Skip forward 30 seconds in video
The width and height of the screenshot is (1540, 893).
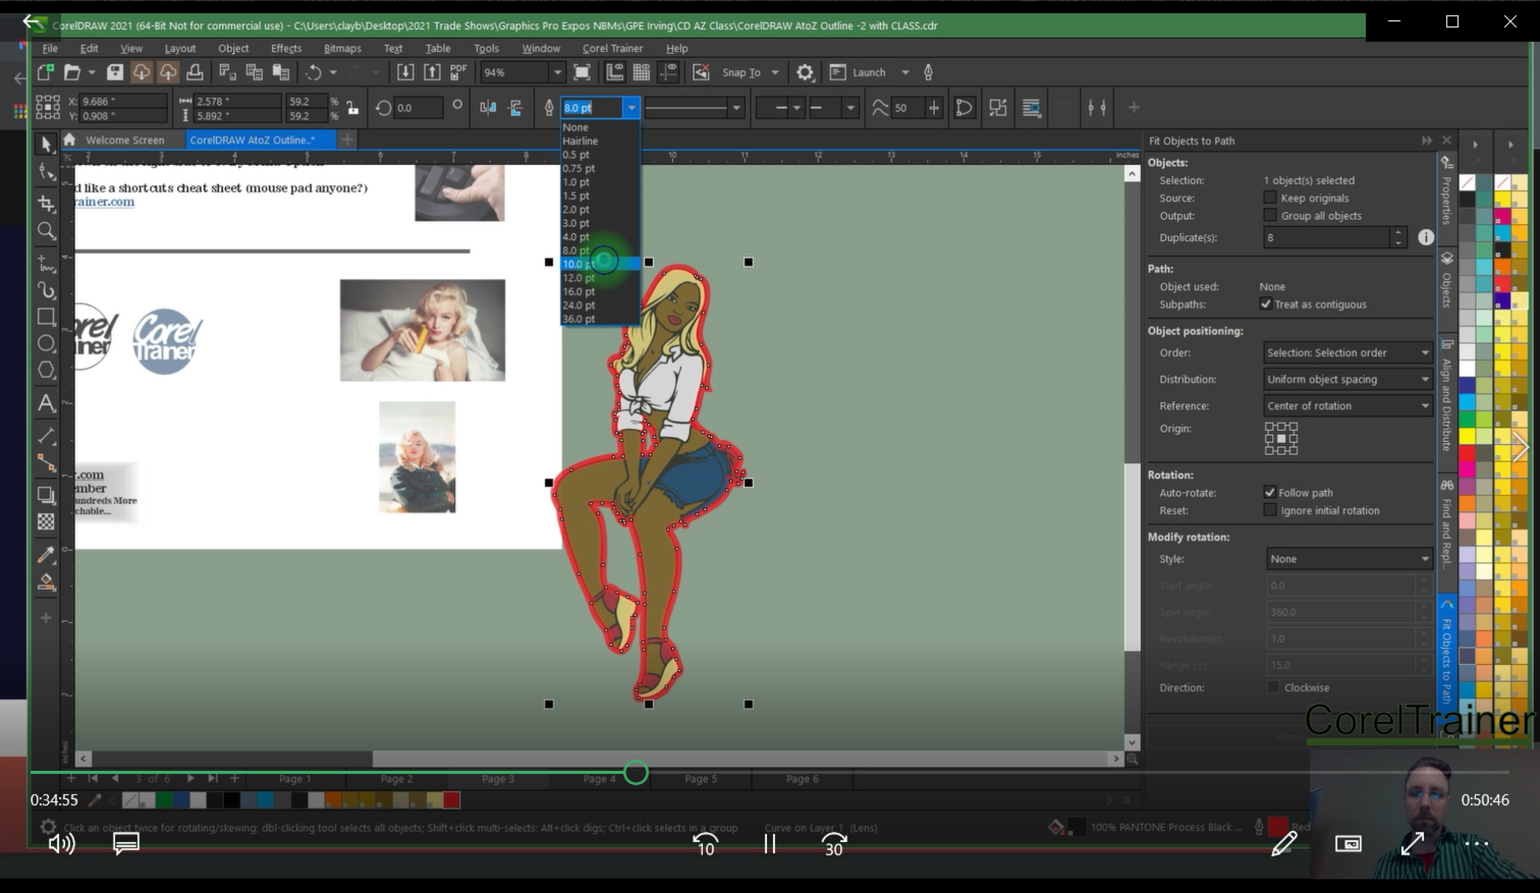(833, 844)
